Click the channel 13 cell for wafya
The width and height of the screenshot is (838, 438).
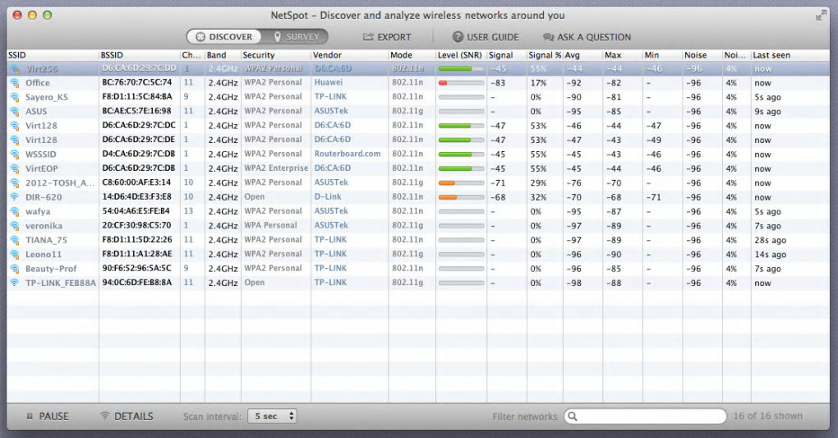point(188,210)
